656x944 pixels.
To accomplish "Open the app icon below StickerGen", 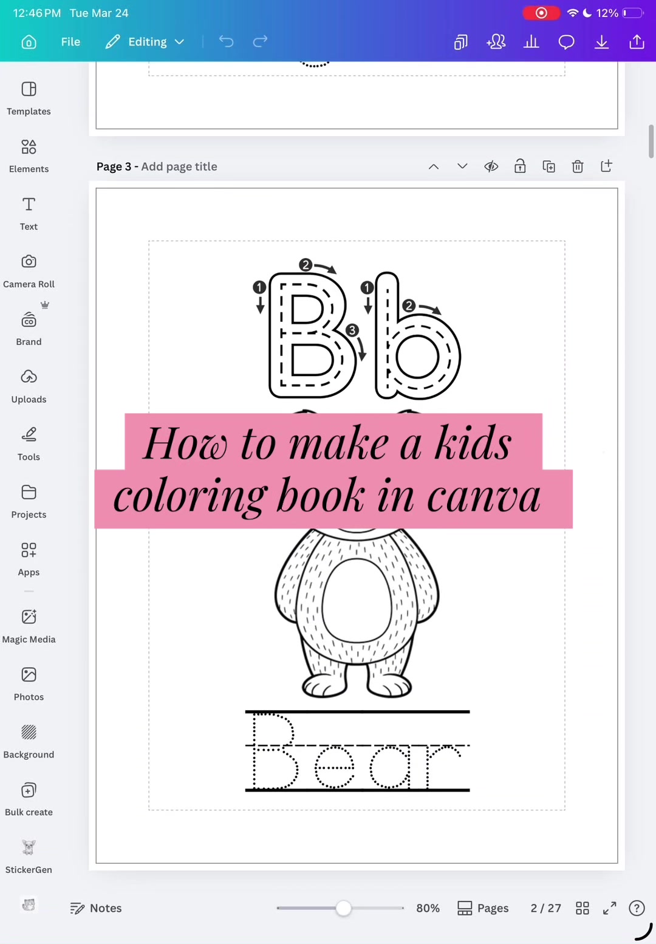I will click(x=29, y=905).
